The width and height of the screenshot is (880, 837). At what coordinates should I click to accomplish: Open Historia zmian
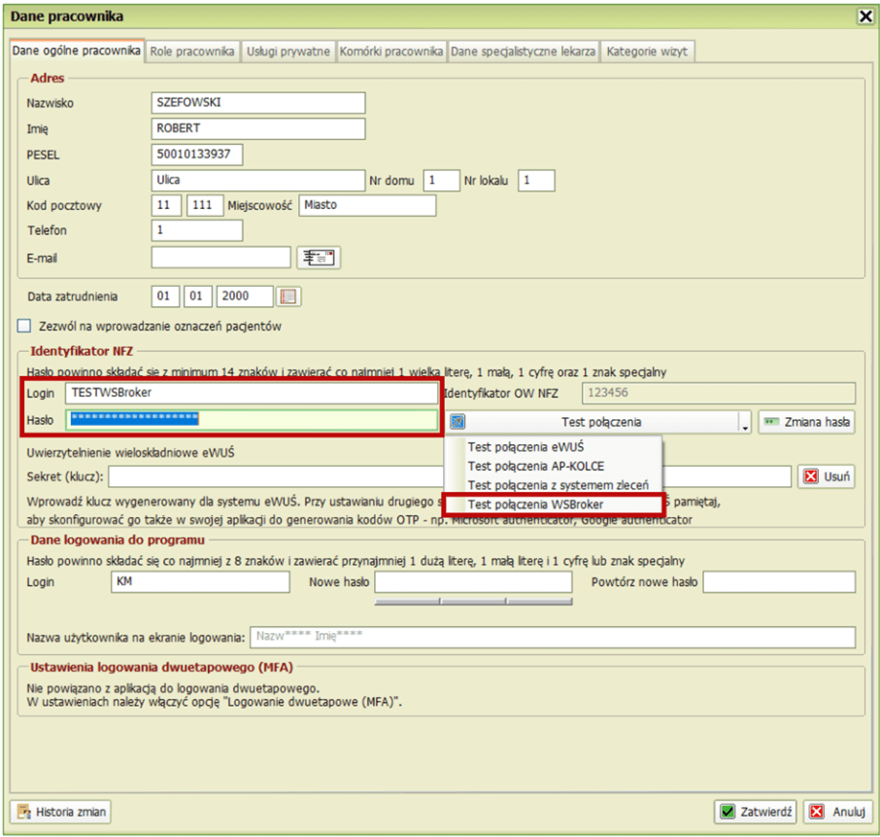[61, 812]
